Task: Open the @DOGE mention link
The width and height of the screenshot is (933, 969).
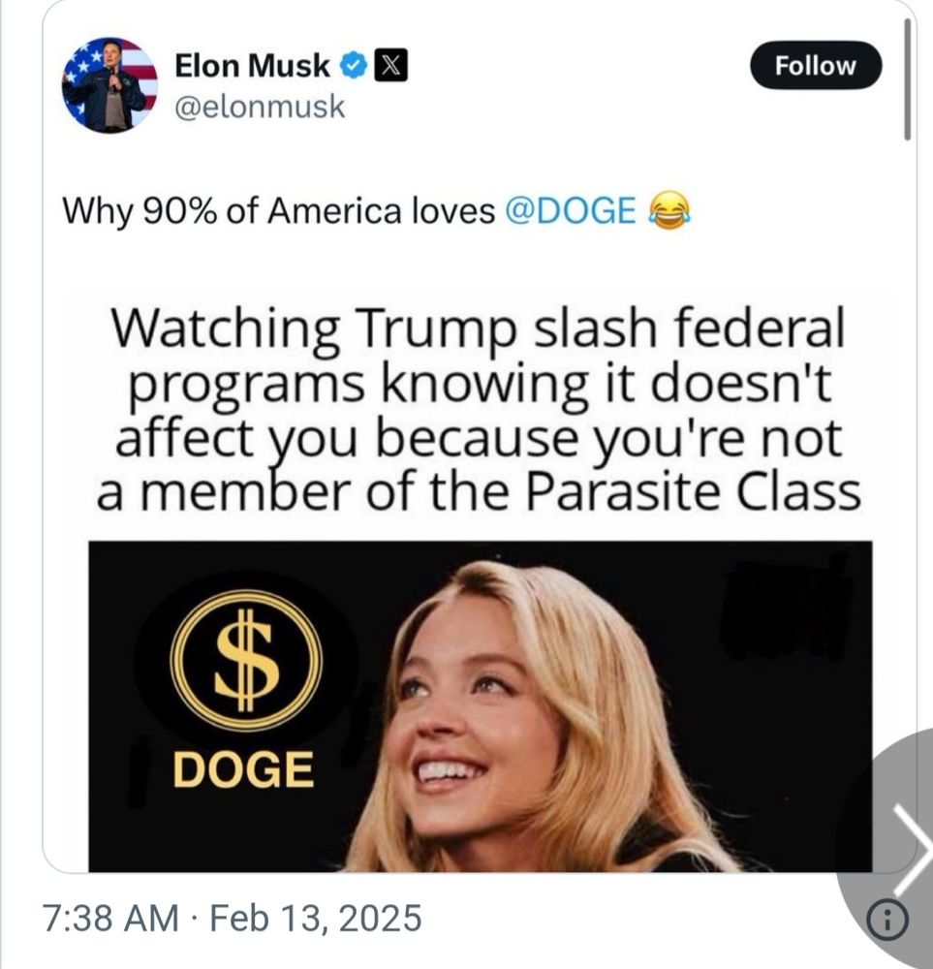Action: 571,210
